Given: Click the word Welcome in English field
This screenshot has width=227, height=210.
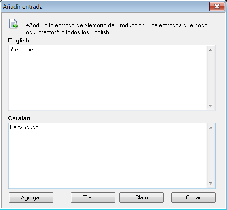Looking at the screenshot, I should click(x=21, y=49).
